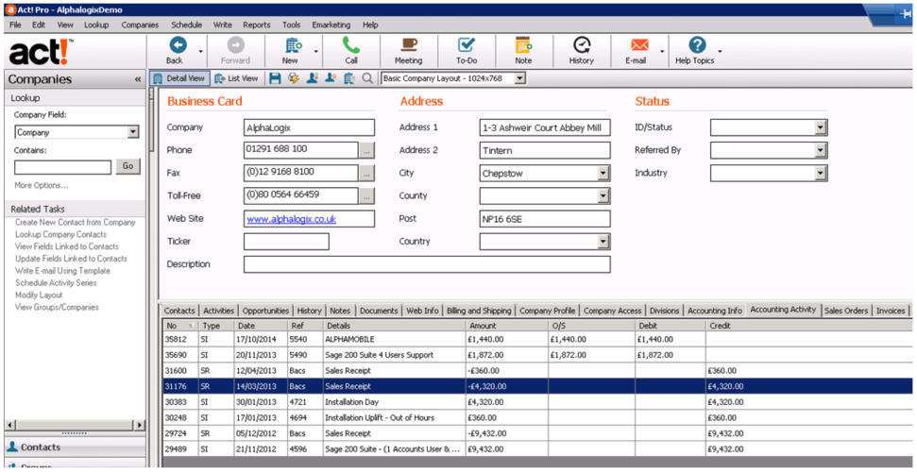Open the Lookup menu
Viewport: 917px width, 473px height.
click(96, 25)
